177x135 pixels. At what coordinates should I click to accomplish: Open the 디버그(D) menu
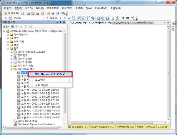click(x=67, y=8)
